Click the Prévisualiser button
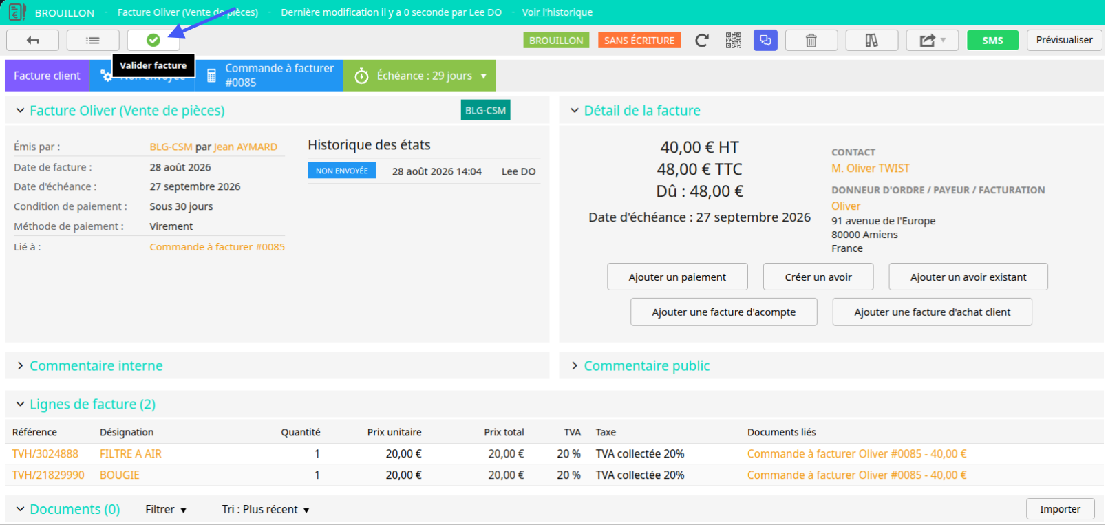 (x=1065, y=40)
